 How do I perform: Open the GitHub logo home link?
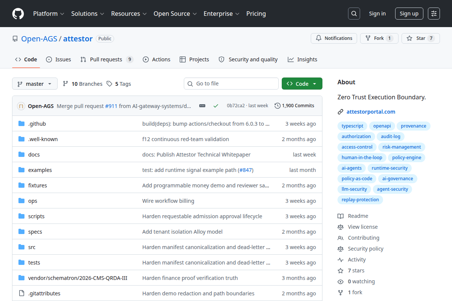pos(18,14)
